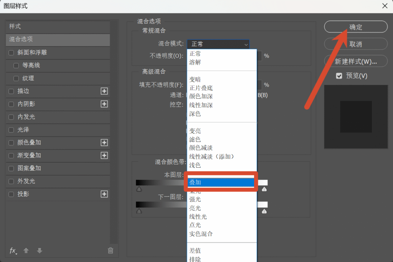Screen dimensions: 393x262
Task: Click the styles list vertical scrollbar
Action: 114,132
